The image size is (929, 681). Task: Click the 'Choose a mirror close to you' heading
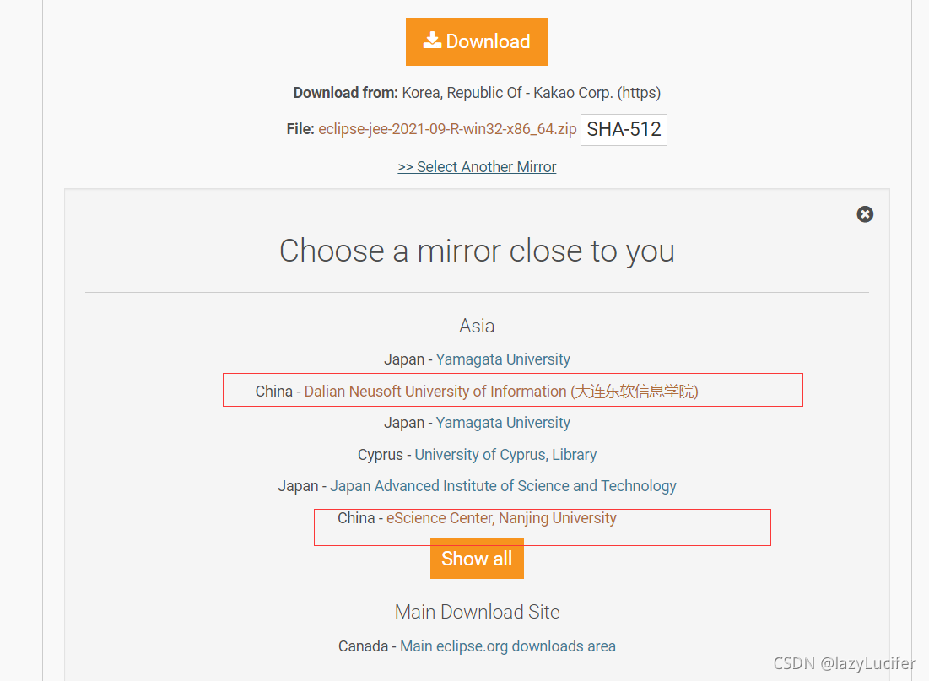point(477,251)
